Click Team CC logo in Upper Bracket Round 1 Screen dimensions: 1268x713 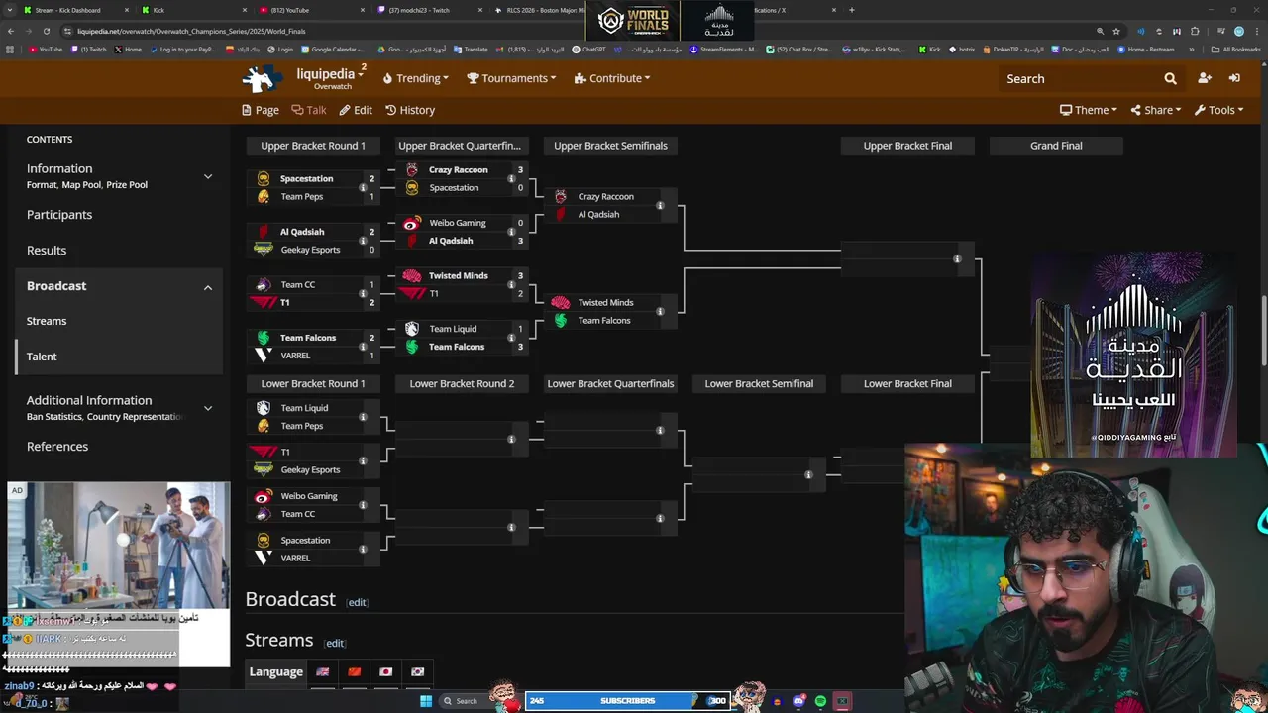[x=264, y=284]
